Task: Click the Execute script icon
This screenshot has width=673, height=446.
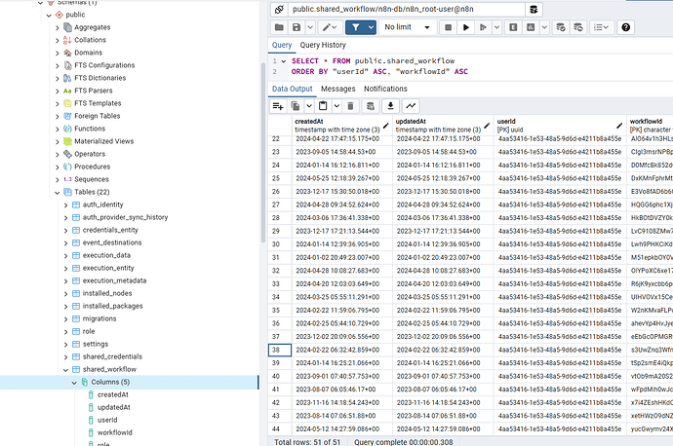Action: click(483, 27)
